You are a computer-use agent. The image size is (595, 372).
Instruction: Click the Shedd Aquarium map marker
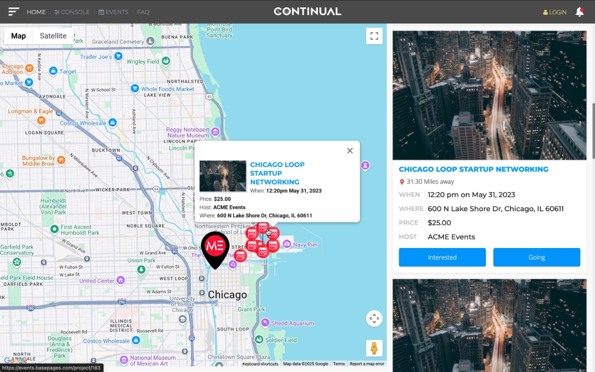pyautogui.click(x=265, y=323)
